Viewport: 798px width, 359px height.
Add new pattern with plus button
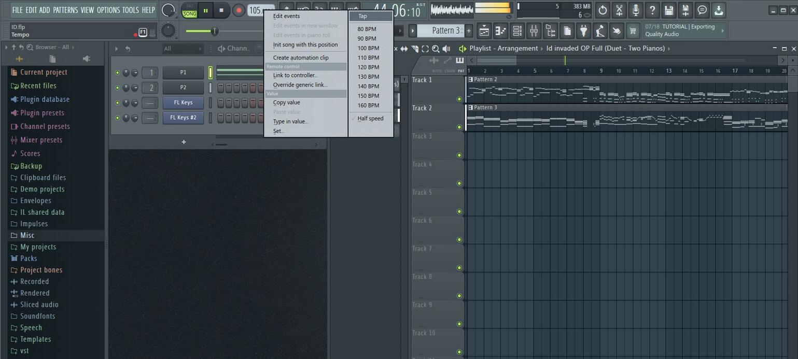[x=469, y=31]
